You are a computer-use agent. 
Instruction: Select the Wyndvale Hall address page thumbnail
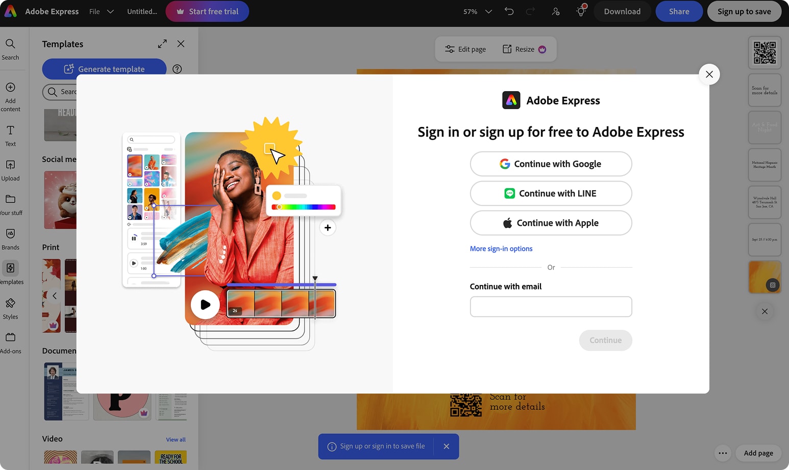pyautogui.click(x=765, y=202)
